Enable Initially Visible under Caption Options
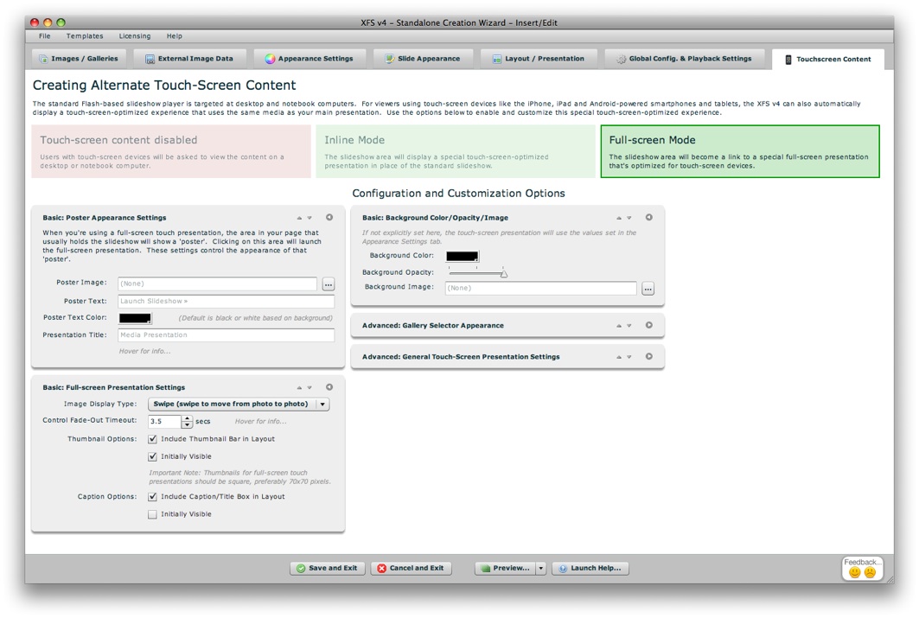The width and height of the screenshot is (919, 618). point(153,514)
